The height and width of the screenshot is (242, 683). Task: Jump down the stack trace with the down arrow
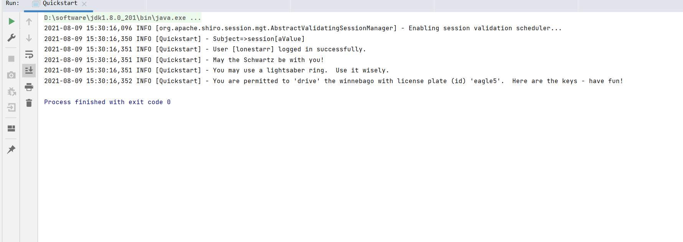(29, 38)
